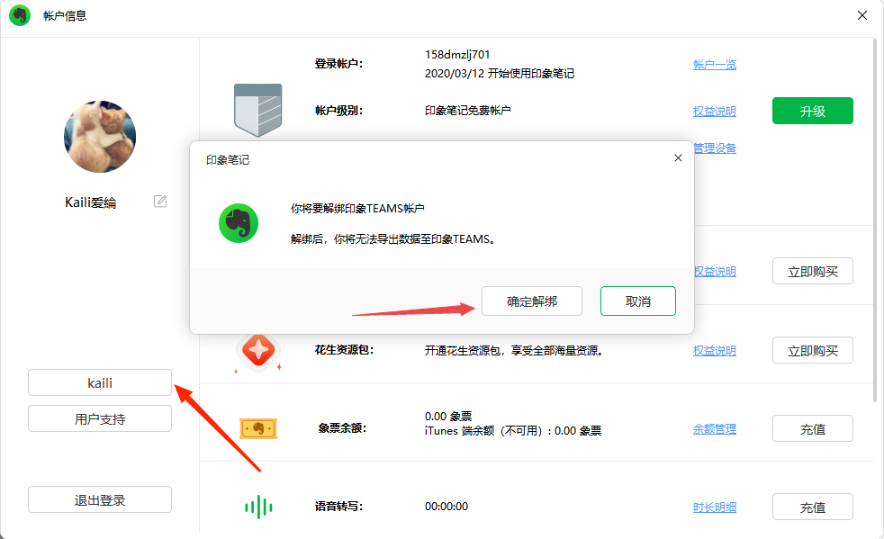884x539 pixels.
Task: Click the 00:00:00 transcription duration value
Action: click(x=447, y=507)
